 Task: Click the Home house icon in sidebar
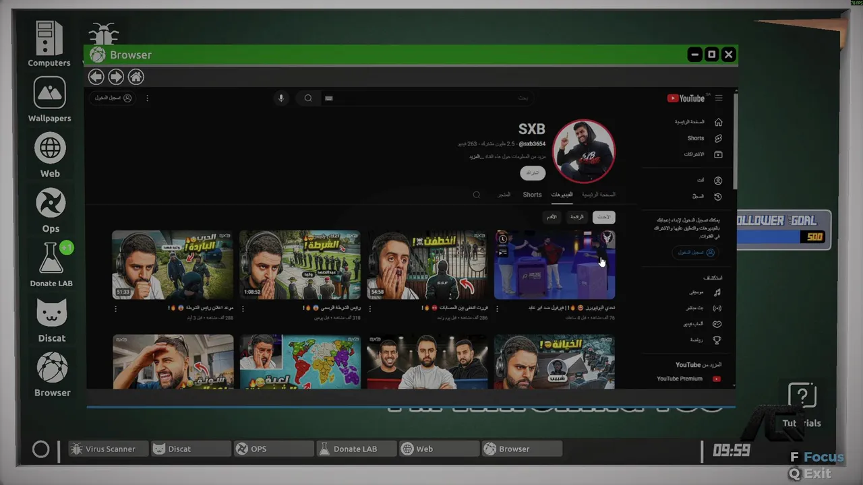pyautogui.click(x=718, y=122)
